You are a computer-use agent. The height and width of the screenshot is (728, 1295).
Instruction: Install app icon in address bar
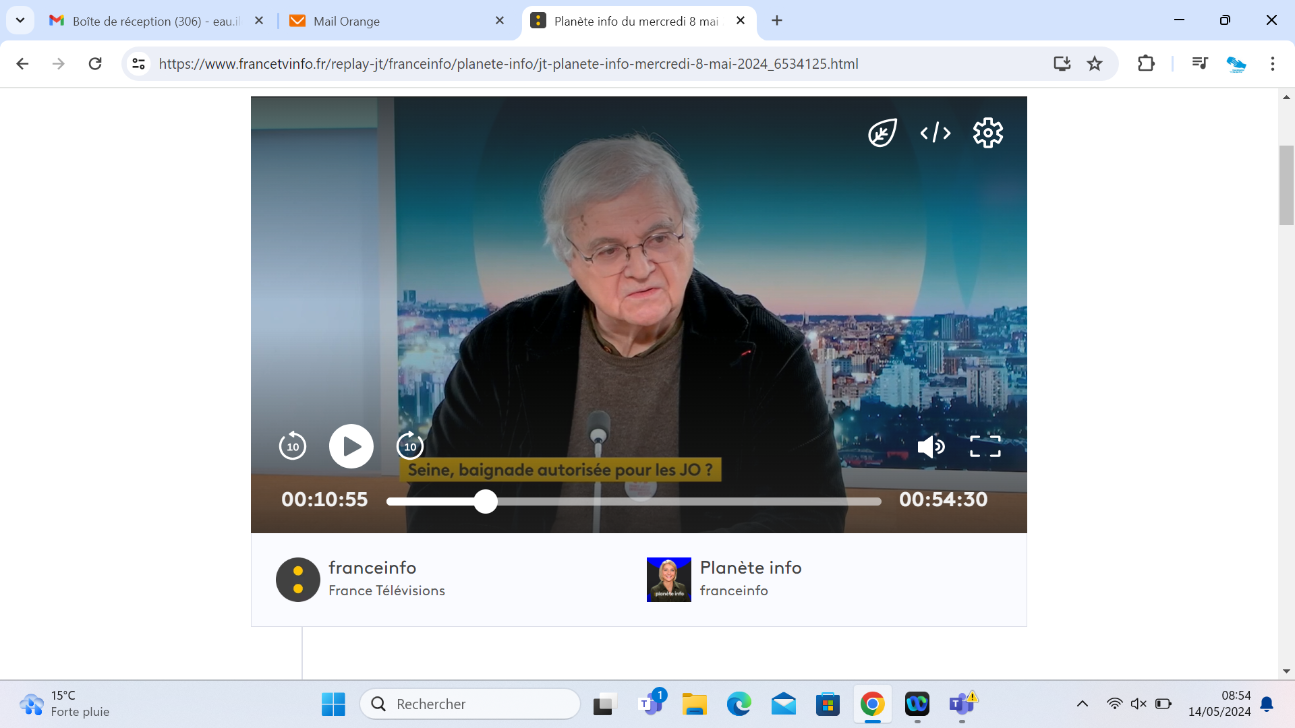(1062, 63)
